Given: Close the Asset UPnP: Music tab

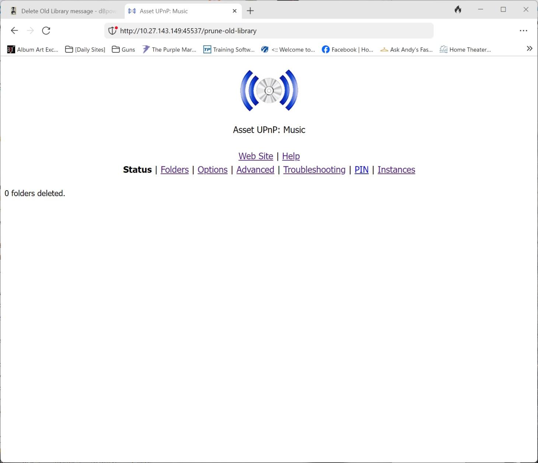Looking at the screenshot, I should point(234,11).
